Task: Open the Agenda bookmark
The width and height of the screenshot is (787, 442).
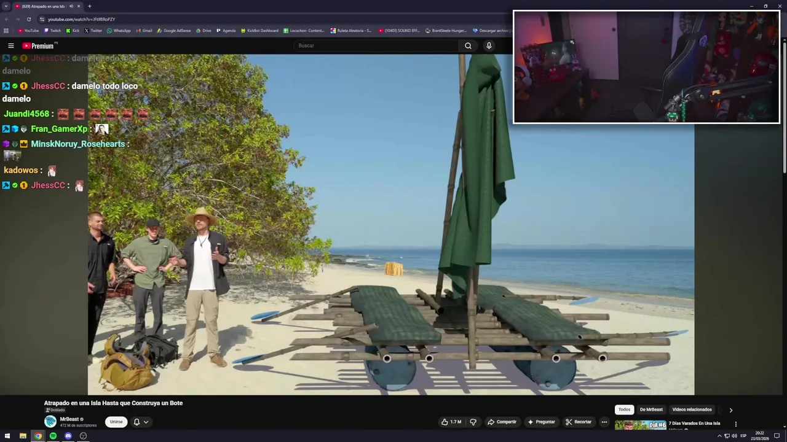Action: coord(226,31)
